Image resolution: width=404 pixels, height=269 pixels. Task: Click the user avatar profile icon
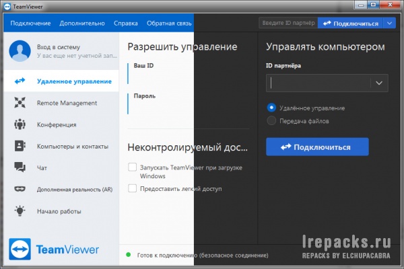(x=20, y=50)
